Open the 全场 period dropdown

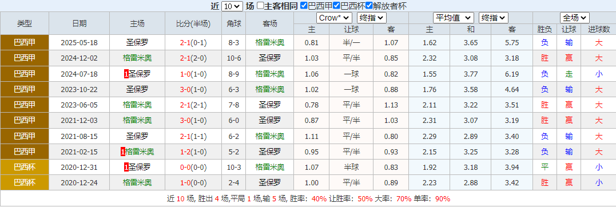click(574, 18)
